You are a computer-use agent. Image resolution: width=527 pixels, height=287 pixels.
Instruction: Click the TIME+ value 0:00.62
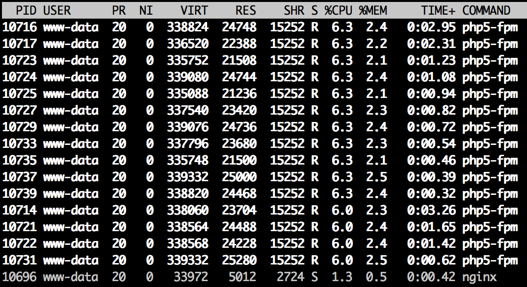coord(431,260)
